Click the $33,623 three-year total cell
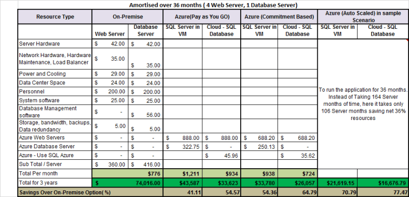The width and height of the screenshot is (409, 197). click(221, 183)
